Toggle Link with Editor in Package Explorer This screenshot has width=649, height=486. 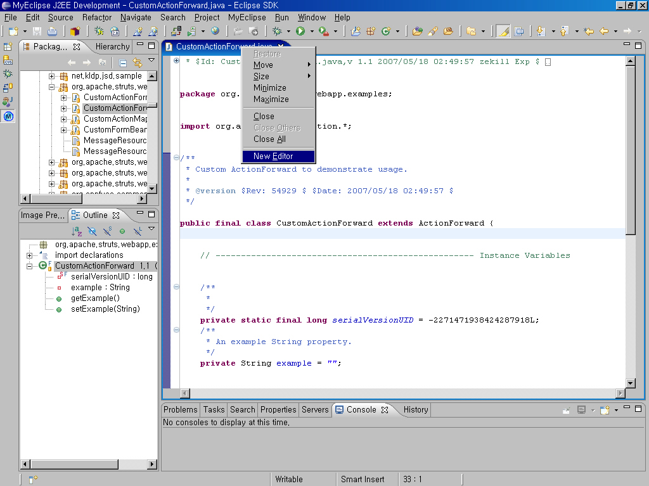click(x=137, y=63)
